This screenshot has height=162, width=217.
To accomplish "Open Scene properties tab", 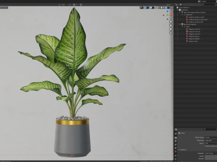I will point(175,148).
